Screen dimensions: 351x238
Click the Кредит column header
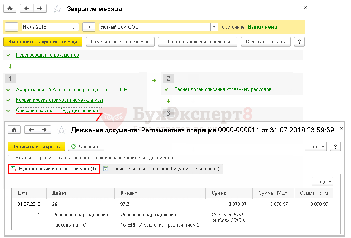click(160, 193)
